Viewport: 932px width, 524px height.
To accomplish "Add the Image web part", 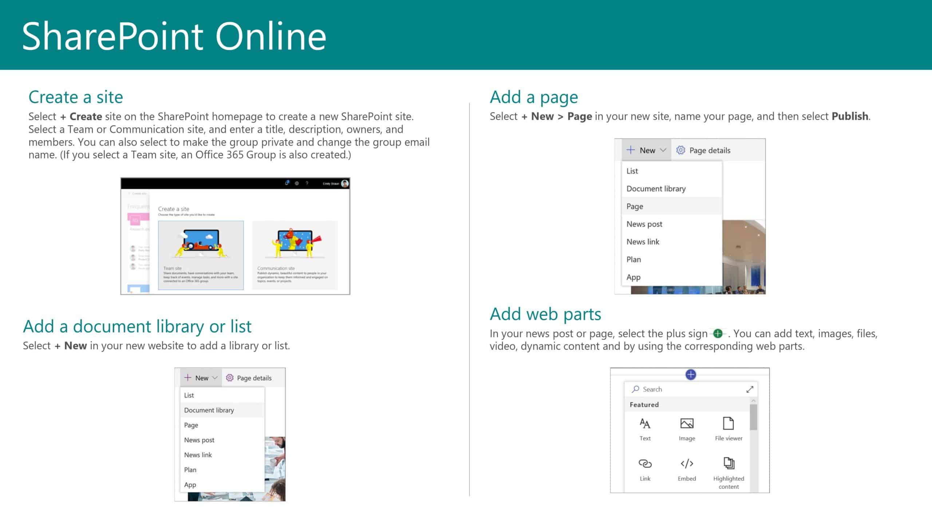I will tap(687, 429).
